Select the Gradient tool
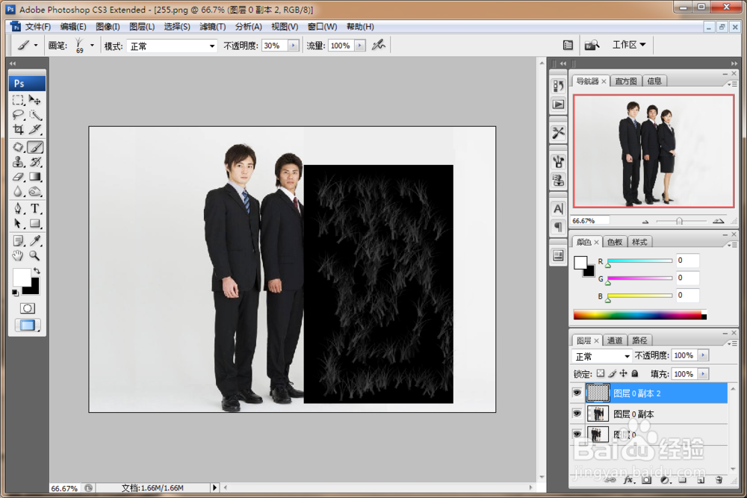Screen dimensions: 747x498 [x=35, y=177]
